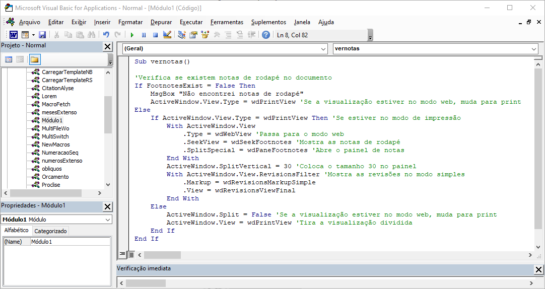The height and width of the screenshot is (289, 545).
Task: Click the Paste clipboard icon
Action: coord(80,35)
